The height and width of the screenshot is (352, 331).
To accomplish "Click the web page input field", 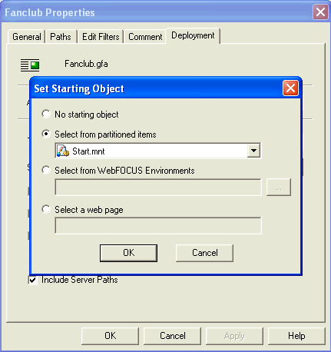I will tap(158, 225).
